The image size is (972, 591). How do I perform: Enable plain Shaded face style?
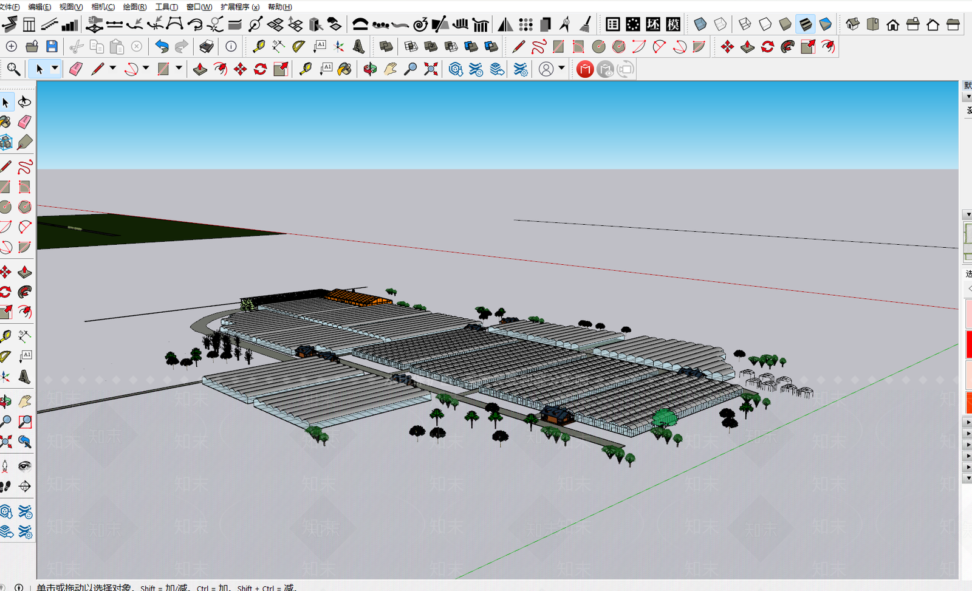point(785,24)
